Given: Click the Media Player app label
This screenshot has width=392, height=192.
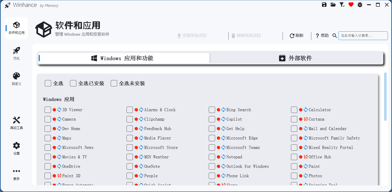Looking at the screenshot, I should 158,138.
